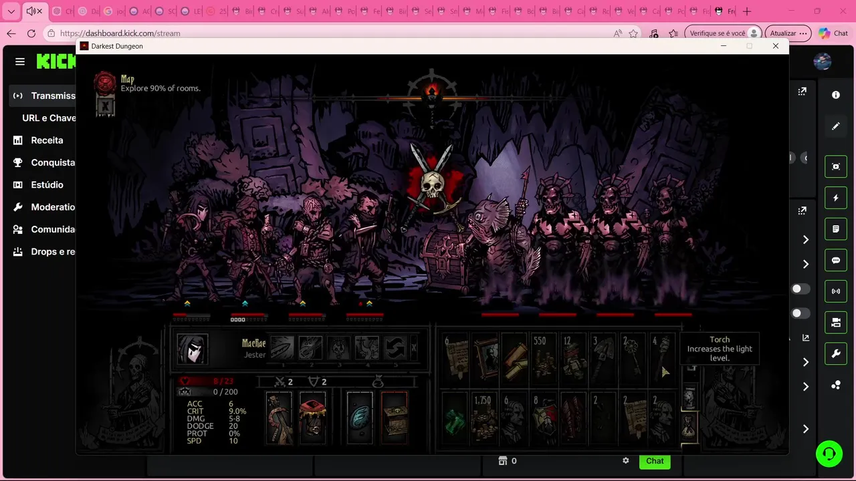Open Drops e recompensas sidebar item
Screen dimensions: 856x481
(x=44, y=252)
